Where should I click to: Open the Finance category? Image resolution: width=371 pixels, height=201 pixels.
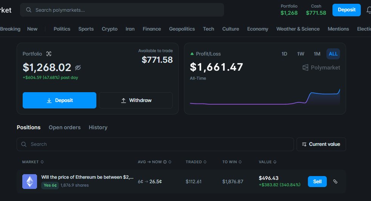pos(151,29)
